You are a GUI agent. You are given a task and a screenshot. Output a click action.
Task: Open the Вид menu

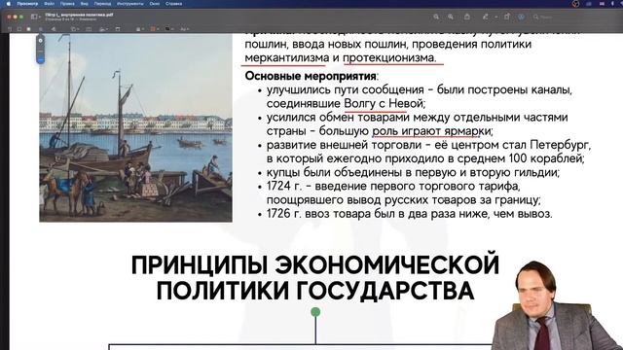85,4
